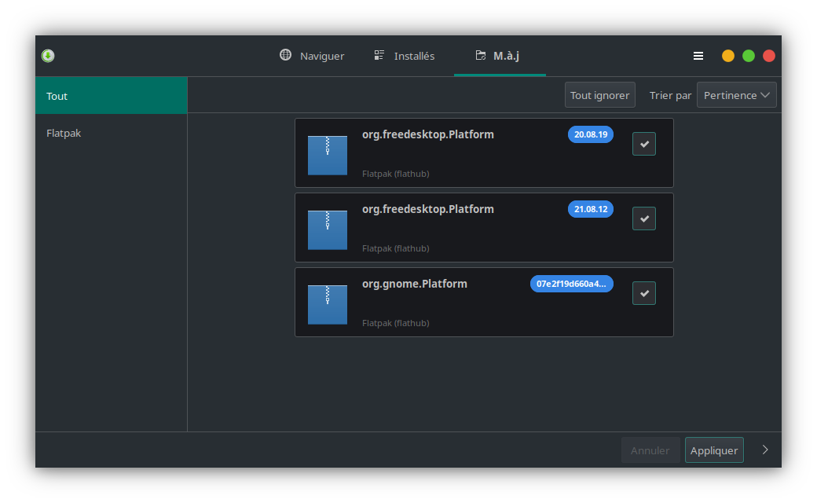Viewport: 817px width, 503px height.
Task: Click the 21.08.12 version badge
Action: (590, 209)
